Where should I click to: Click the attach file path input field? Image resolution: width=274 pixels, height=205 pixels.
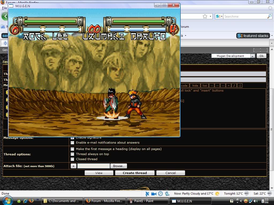point(93,166)
